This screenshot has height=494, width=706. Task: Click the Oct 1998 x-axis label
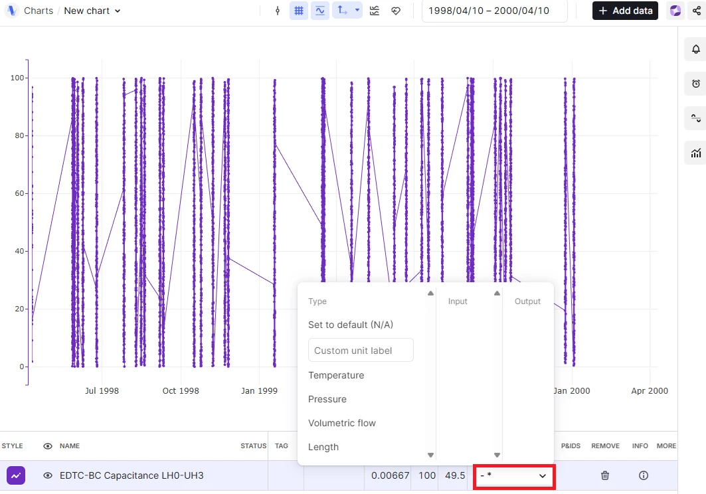181,391
